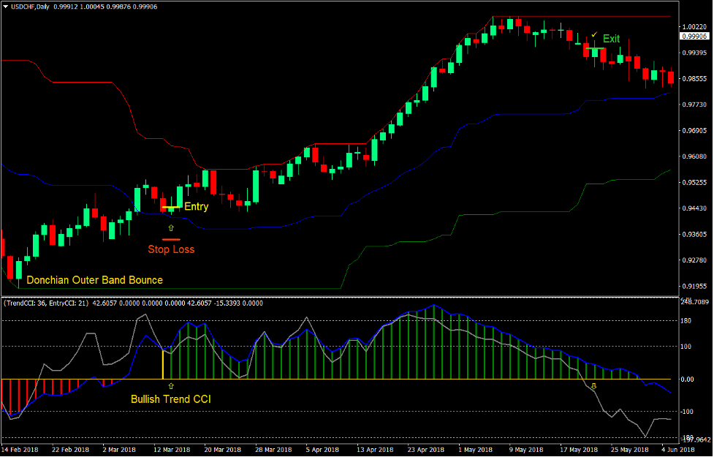Select the Donchian Outer Band Bounce label
Viewport: 714px width, 457px height.
[94, 280]
